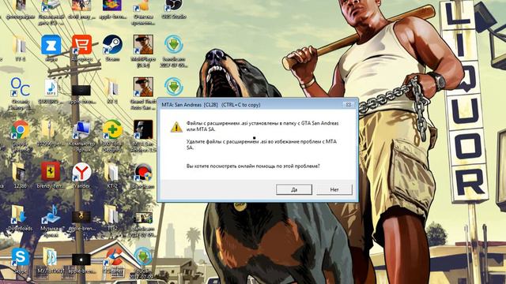Click the 'Вы хотите посмотреть онлайн помощь' message text
The width and height of the screenshot is (506, 284).
(x=253, y=166)
